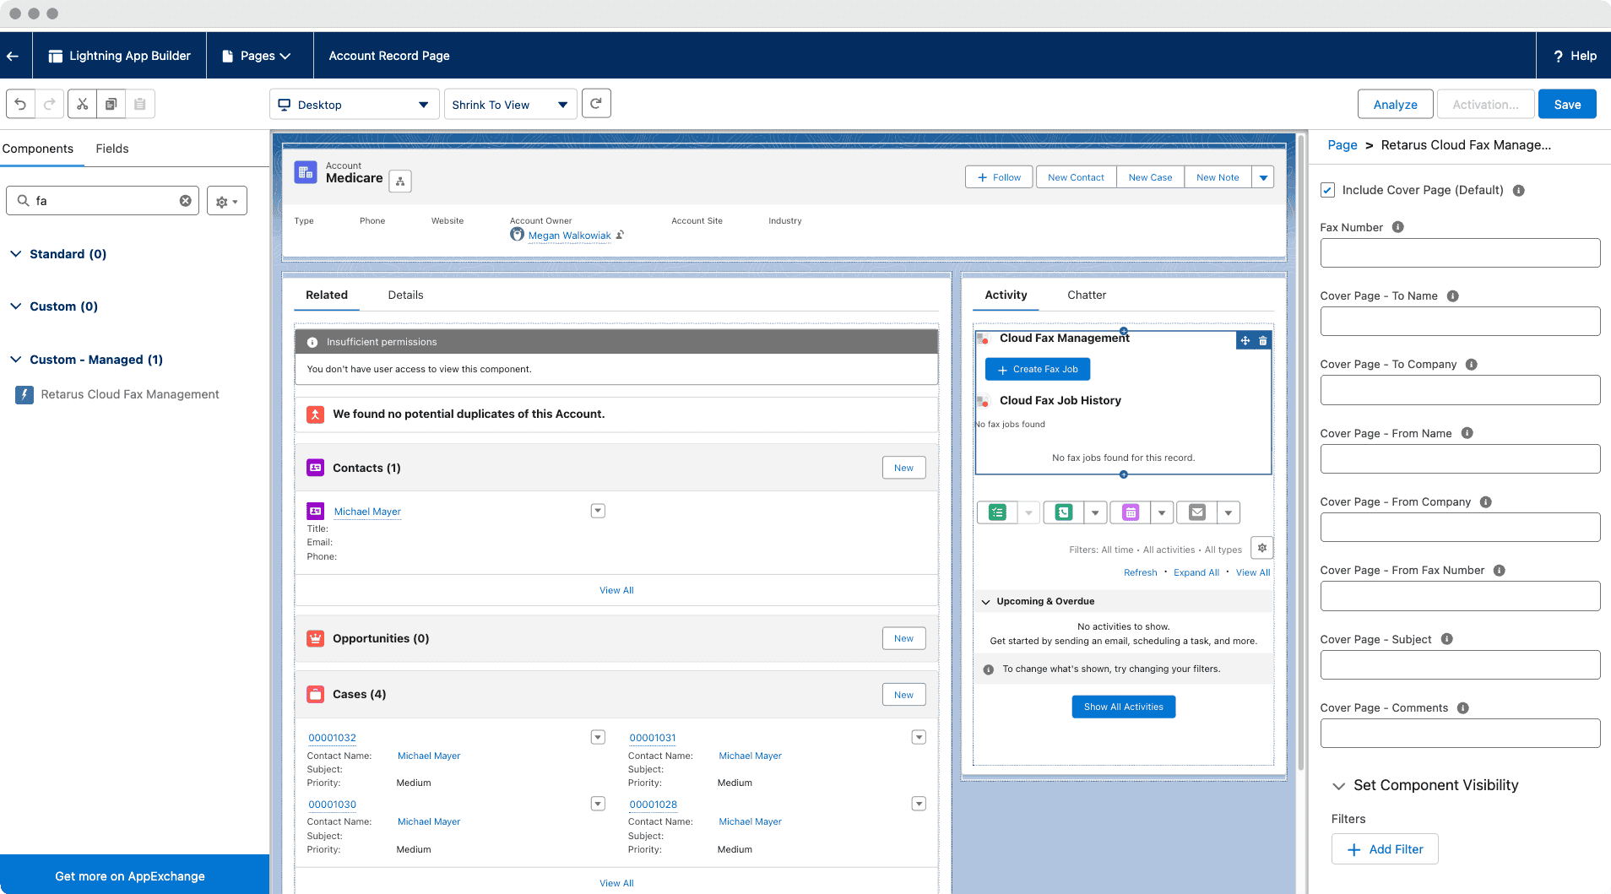The width and height of the screenshot is (1611, 894).
Task: Collapse the Upcoming & Overdue section
Action: (x=985, y=602)
